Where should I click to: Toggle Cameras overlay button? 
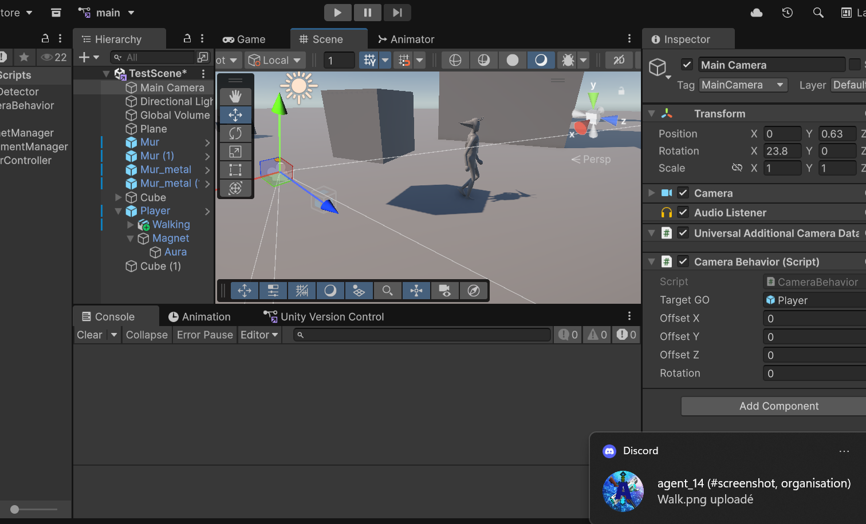pos(445,291)
